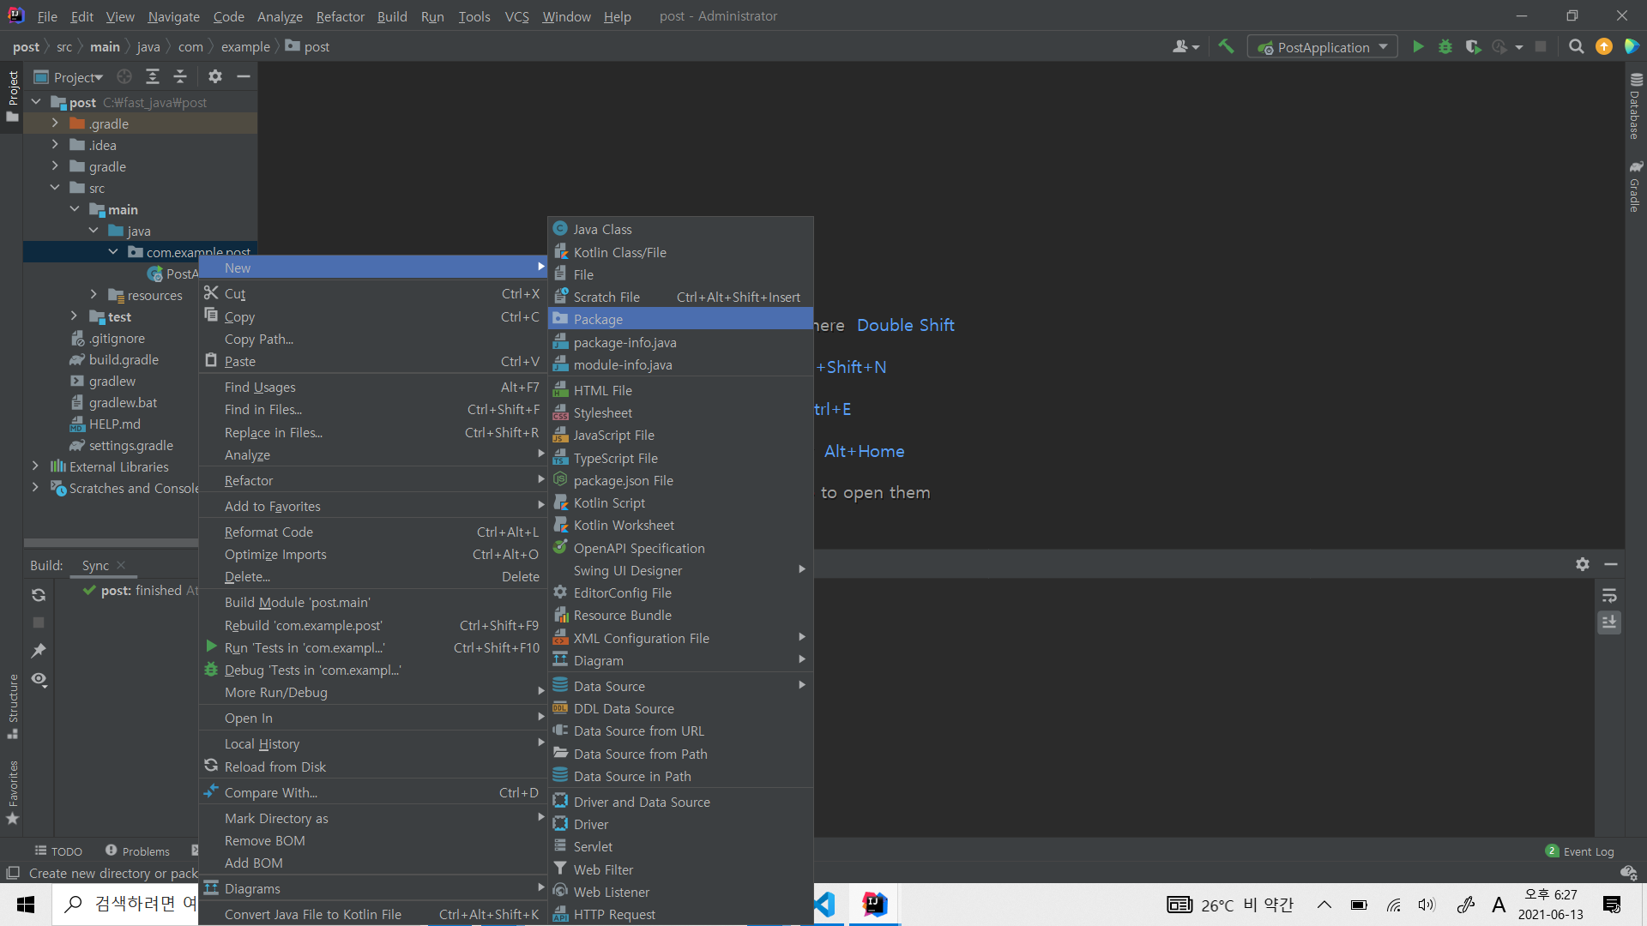Click the Windows Start button
Viewport: 1647px width, 926px height.
click(x=26, y=905)
